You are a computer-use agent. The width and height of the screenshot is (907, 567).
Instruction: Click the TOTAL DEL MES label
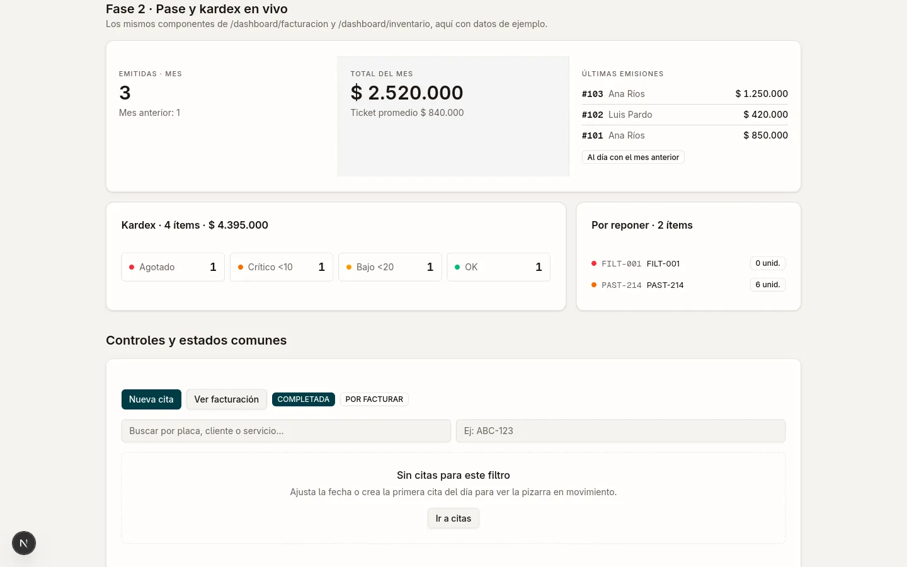click(382, 74)
